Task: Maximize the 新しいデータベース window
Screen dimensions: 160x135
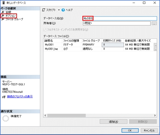Action: click(144, 3)
